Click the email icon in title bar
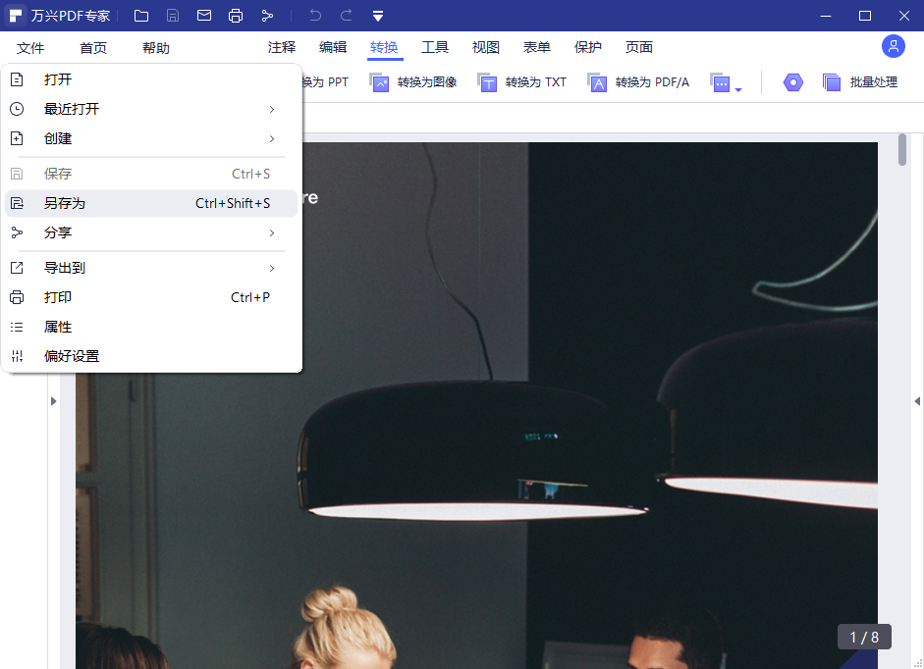This screenshot has height=669, width=924. click(x=204, y=15)
